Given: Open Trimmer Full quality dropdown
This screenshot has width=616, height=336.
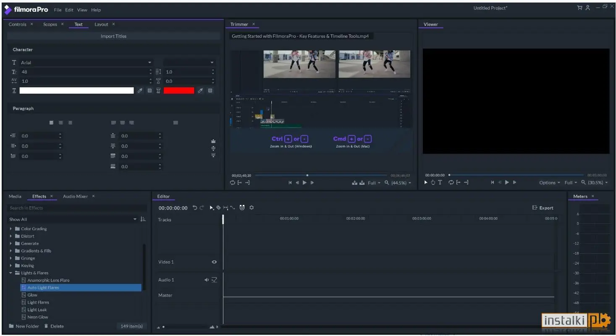Looking at the screenshot, I should point(374,183).
